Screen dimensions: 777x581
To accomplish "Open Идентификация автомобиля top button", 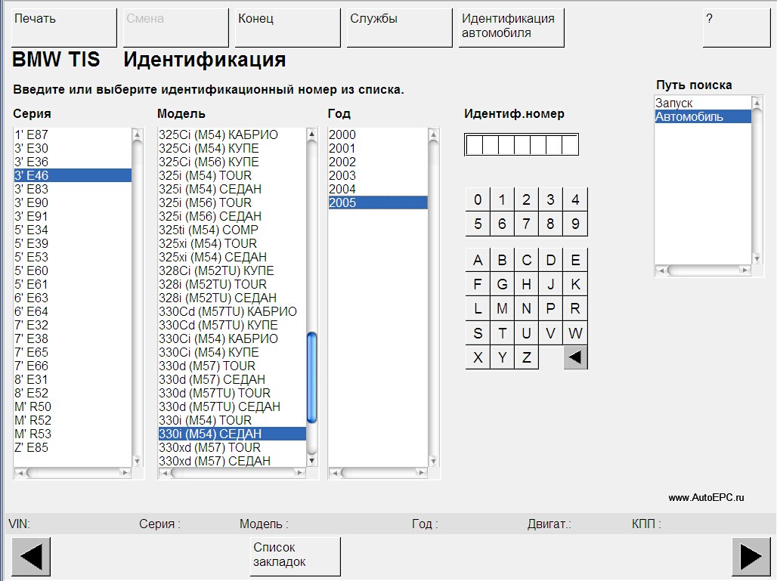I will 512,28.
